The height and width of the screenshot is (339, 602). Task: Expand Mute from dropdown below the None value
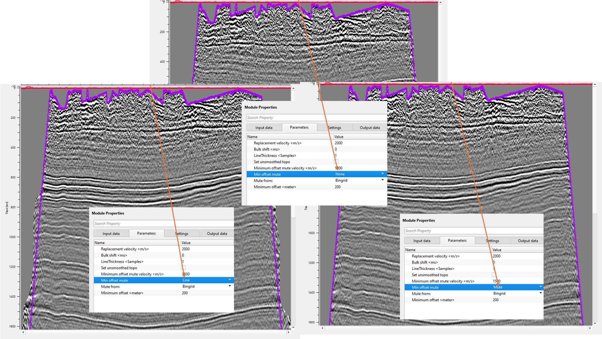(x=382, y=180)
